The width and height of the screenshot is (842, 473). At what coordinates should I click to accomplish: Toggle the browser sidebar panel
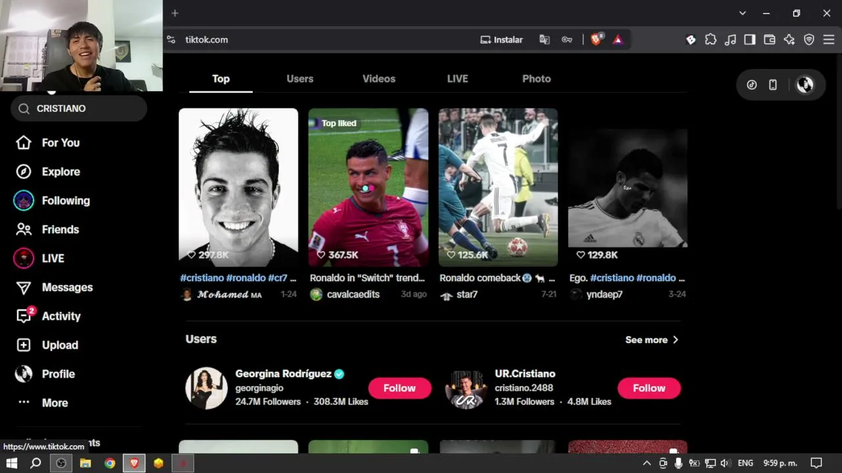pyautogui.click(x=750, y=39)
